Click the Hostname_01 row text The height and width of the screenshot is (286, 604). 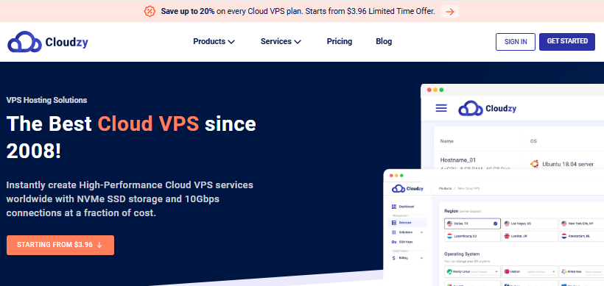point(458,160)
